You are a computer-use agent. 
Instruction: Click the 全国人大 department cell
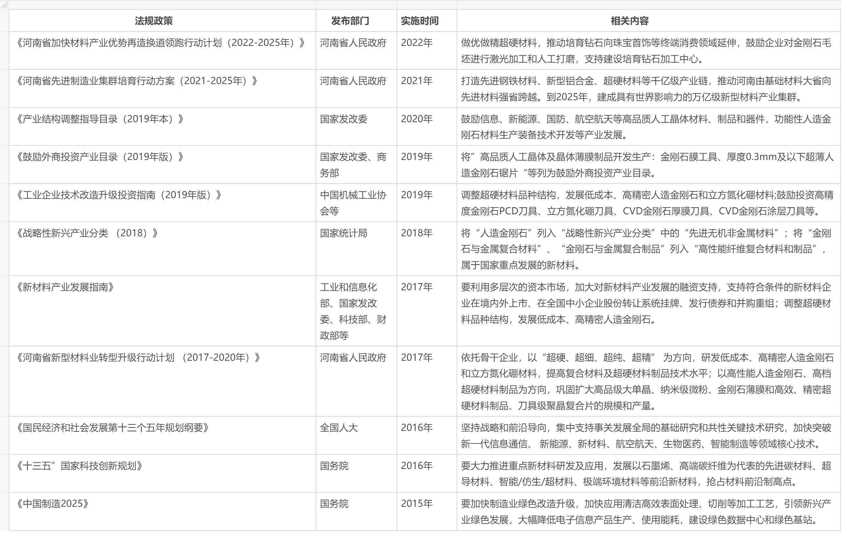click(356, 435)
